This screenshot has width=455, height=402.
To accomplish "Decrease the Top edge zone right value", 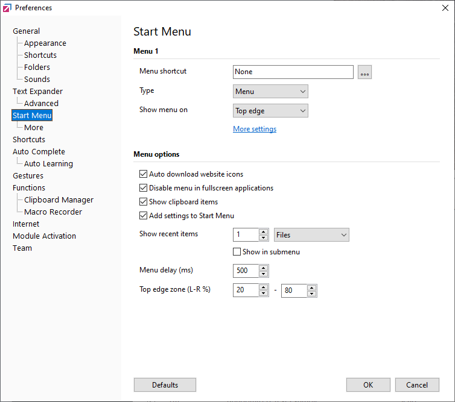I will pos(311,294).
